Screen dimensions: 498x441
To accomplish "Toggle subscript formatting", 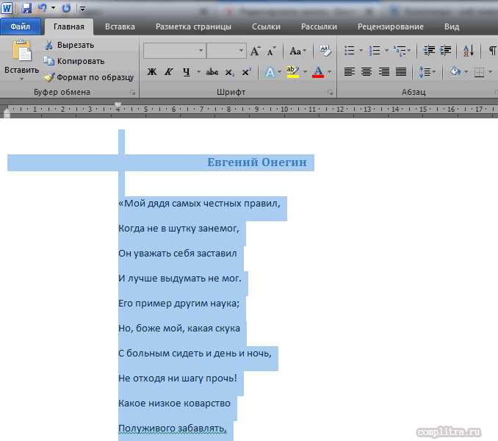I will pyautogui.click(x=229, y=73).
